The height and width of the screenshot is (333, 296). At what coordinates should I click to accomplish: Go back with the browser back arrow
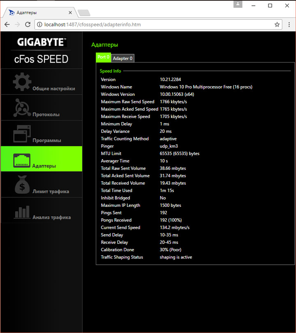(x=7, y=24)
